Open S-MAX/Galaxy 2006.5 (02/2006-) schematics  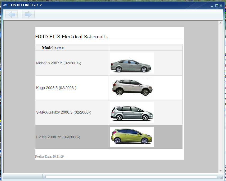coord(64,112)
